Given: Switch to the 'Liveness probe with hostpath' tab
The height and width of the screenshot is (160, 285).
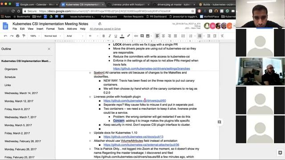Looking at the screenshot, I should (128, 4).
